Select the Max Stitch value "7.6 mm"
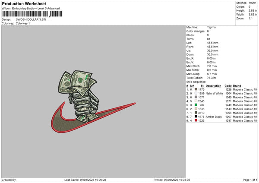The image size is (259, 183). (x=212, y=66)
